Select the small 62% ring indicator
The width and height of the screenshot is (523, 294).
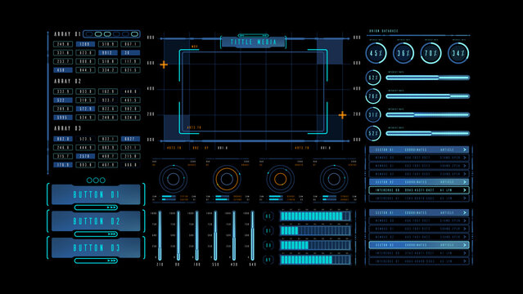coord(373,78)
